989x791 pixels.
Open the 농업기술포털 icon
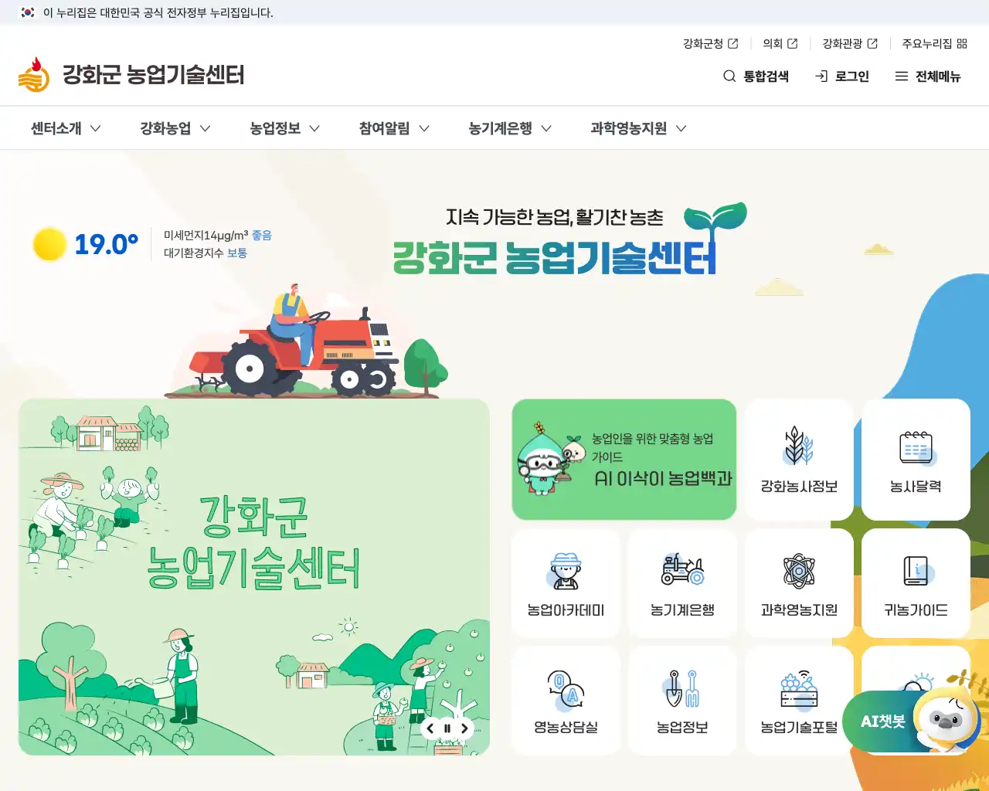pos(799,690)
